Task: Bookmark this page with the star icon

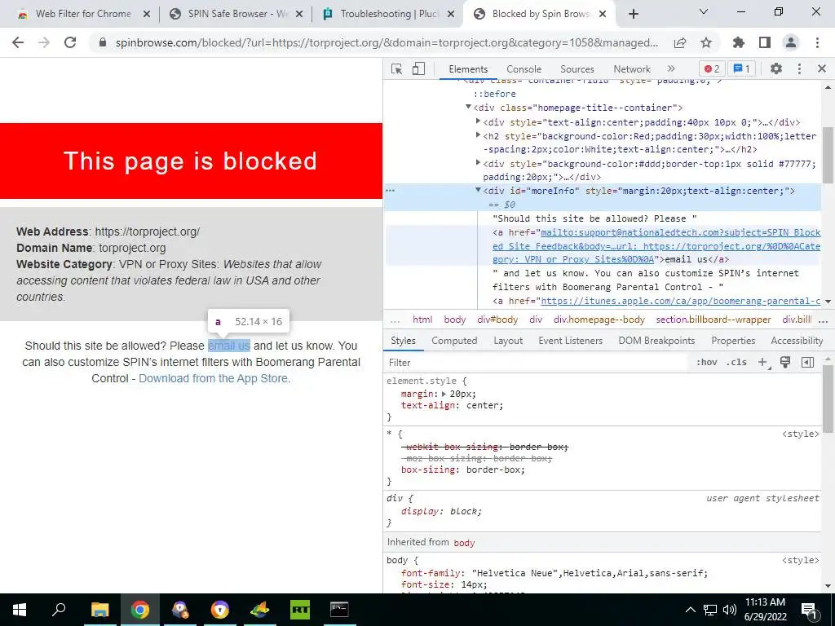Action: [x=706, y=42]
